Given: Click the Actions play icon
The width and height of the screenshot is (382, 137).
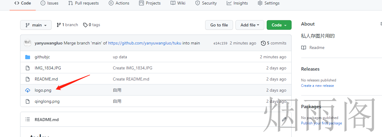Looking at the screenshot, I should [x=111, y=3].
